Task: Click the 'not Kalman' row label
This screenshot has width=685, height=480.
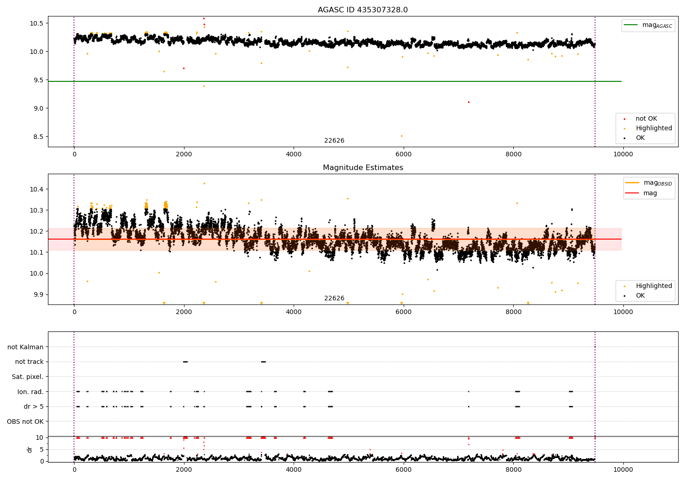Action: (x=26, y=347)
